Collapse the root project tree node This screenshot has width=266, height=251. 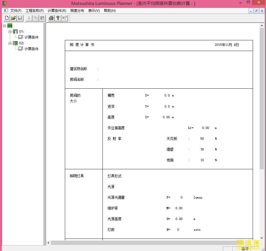point(4,26)
